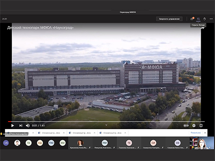Expand third download item options
215x161 pixels.
(94, 133)
